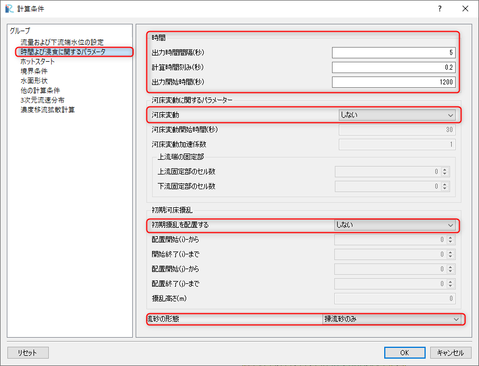Decrease 配置終了(j)-まで value
The width and height of the screenshot is (479, 366).
tap(450, 286)
